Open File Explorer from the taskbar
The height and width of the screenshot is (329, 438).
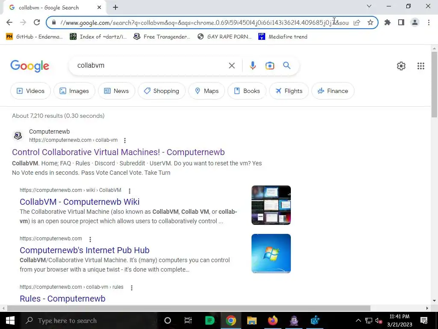(x=252, y=320)
